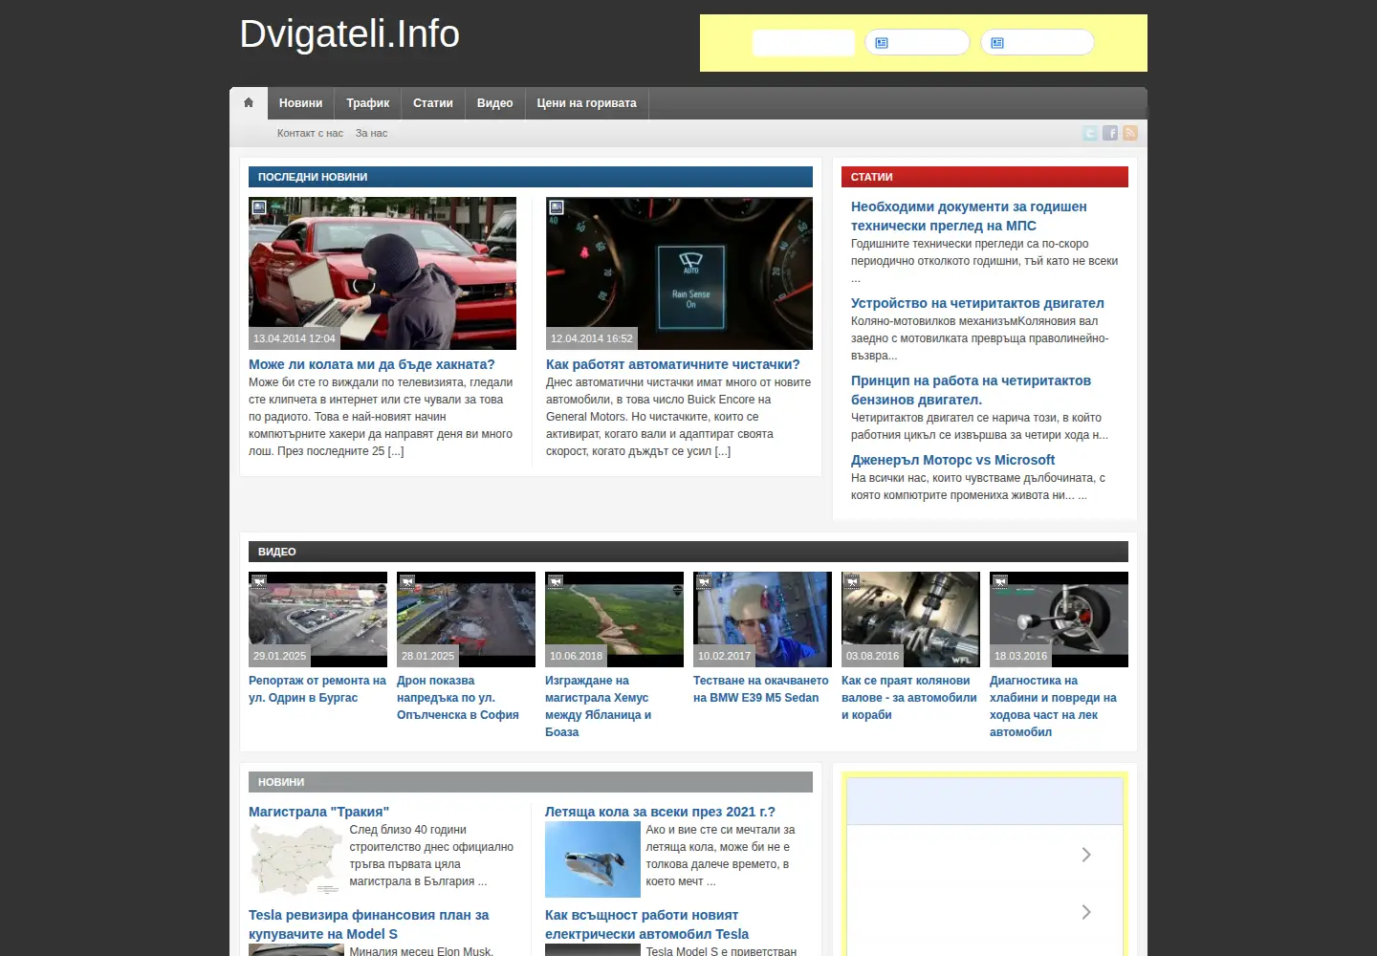Open the upper chevron arrow in sidebar ad
Image resolution: width=1377 pixels, height=956 pixels.
(1086, 855)
